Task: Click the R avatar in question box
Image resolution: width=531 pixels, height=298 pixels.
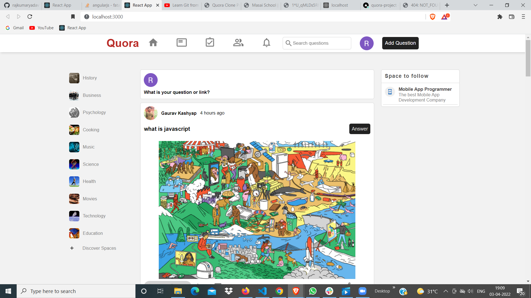Action: (151, 80)
